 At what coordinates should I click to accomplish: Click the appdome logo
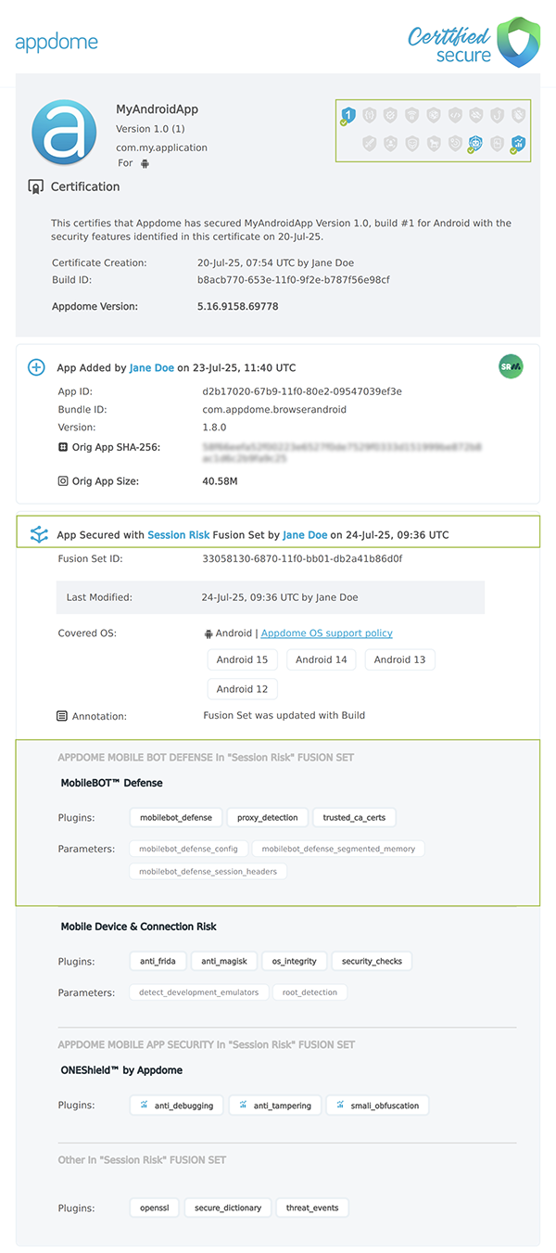(x=57, y=43)
